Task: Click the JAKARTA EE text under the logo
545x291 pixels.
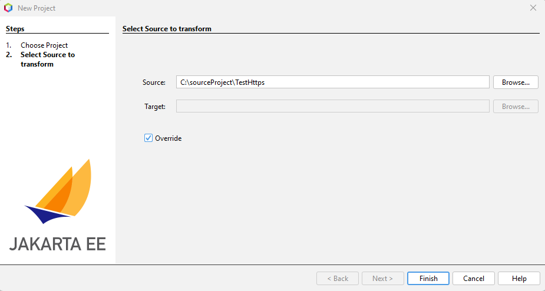Action: point(58,244)
